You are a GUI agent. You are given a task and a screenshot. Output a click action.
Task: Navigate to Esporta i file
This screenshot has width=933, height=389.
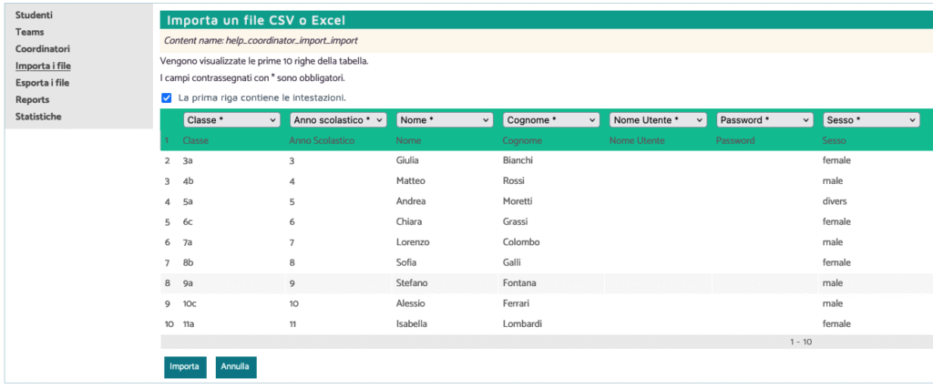pyautogui.click(x=42, y=83)
